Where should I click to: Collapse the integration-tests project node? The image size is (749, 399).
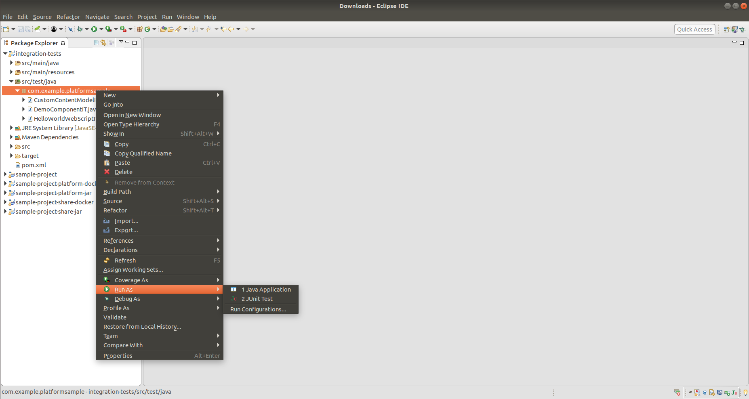5,54
